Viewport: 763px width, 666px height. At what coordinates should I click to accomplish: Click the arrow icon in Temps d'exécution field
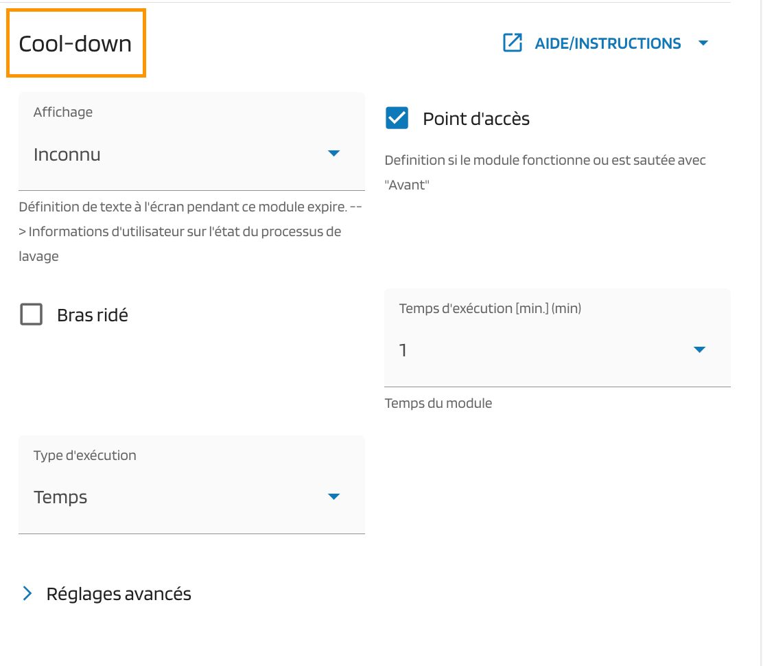click(699, 349)
